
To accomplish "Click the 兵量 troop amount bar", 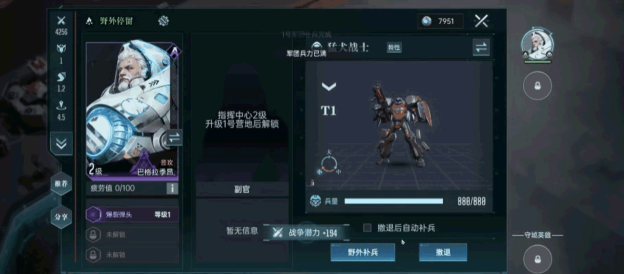I will click(x=394, y=201).
